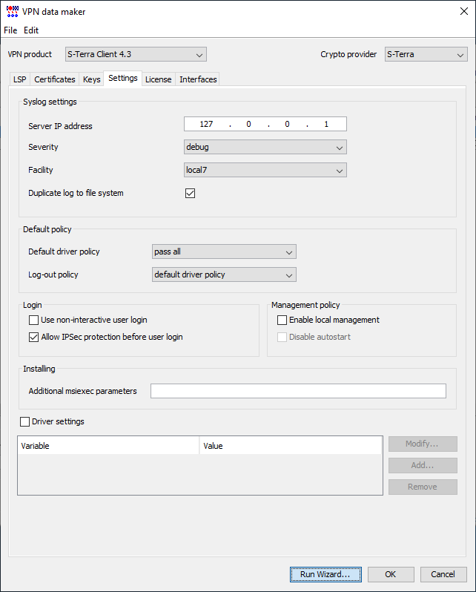Screen dimensions: 476x592
Task: Click the Add... button
Action: (423, 466)
